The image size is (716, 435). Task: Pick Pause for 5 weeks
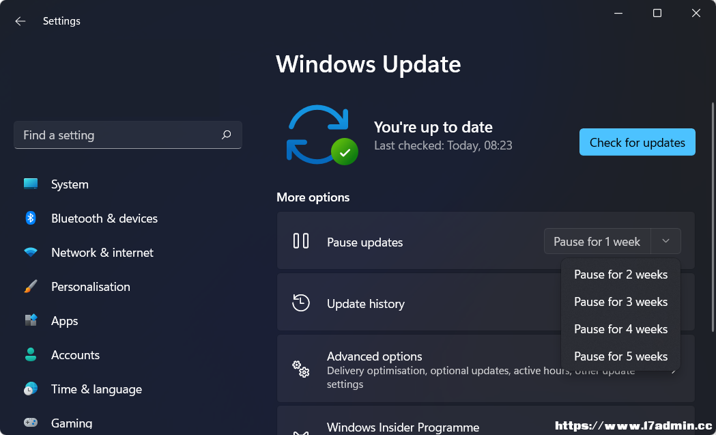[620, 356]
